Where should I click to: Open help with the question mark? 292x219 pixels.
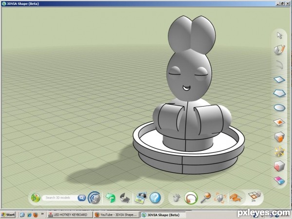coord(155,198)
